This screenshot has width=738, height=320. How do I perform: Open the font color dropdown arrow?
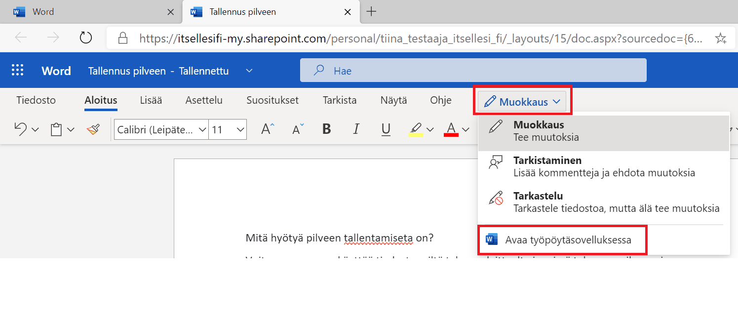465,130
